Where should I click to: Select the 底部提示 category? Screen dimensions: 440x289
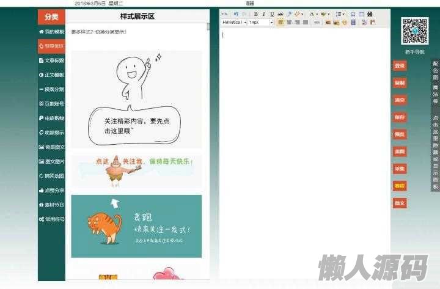click(x=51, y=133)
